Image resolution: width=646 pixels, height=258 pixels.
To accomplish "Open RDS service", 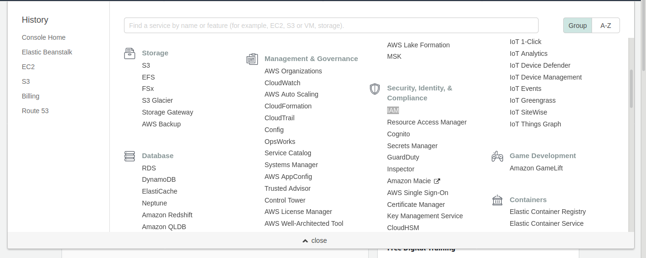I will click(149, 168).
